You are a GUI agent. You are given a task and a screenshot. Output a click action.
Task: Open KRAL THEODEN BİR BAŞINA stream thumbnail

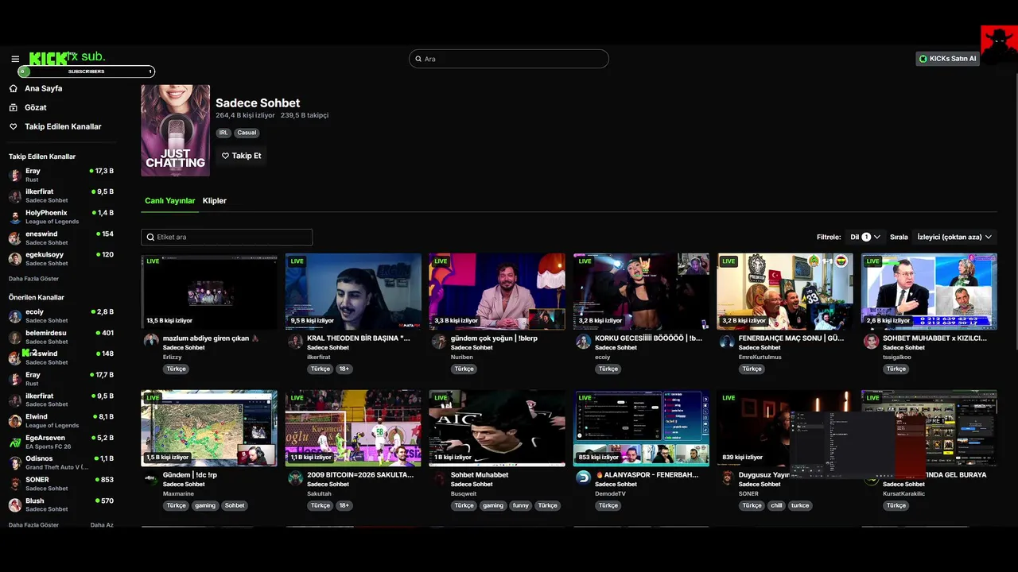354,292
